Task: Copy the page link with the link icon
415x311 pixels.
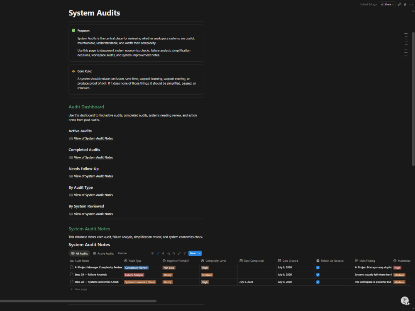Action: [x=399, y=4]
